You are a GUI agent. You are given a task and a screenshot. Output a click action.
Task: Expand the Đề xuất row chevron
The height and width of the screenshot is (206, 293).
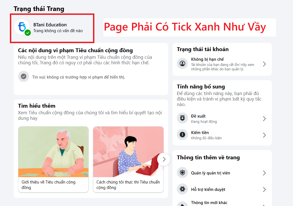point(264,119)
